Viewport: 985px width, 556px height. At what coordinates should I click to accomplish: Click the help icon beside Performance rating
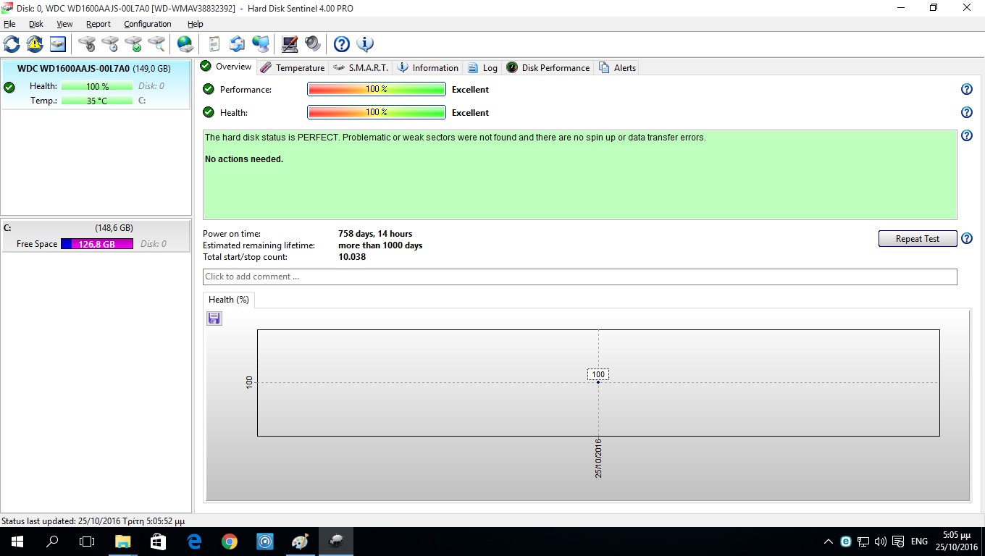(x=966, y=90)
